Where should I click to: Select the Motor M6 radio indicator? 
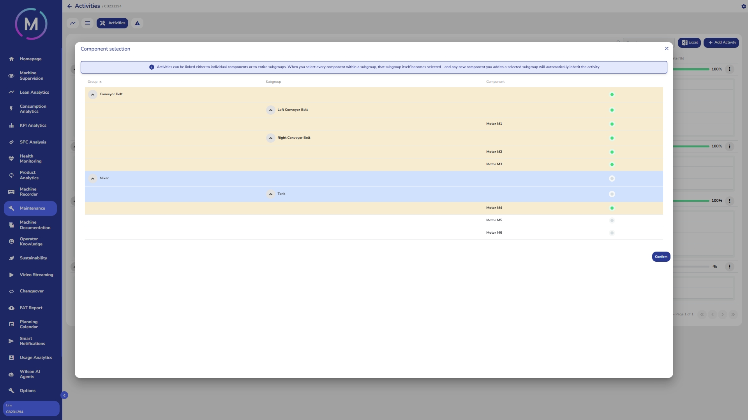tap(612, 233)
